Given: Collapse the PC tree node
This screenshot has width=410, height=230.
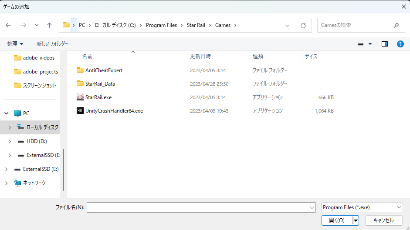Looking at the screenshot, I should pos(6,113).
